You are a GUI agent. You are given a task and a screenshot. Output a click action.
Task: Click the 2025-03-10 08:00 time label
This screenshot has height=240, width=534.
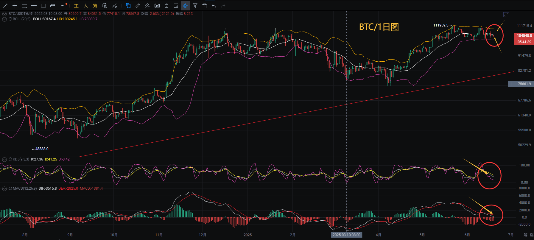[x=346, y=235]
